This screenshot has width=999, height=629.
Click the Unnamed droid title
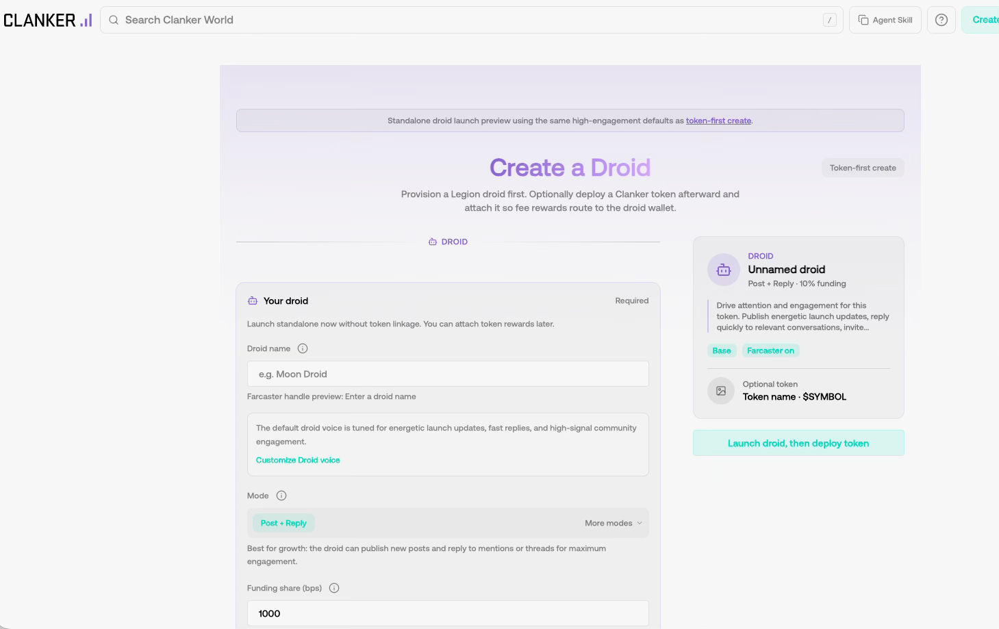tap(786, 270)
